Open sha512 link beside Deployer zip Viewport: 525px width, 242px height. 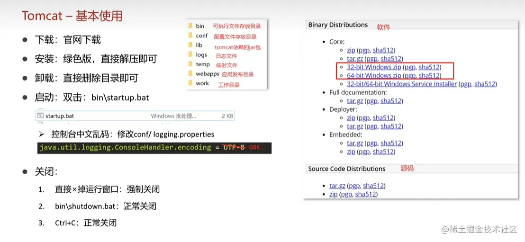383,118
